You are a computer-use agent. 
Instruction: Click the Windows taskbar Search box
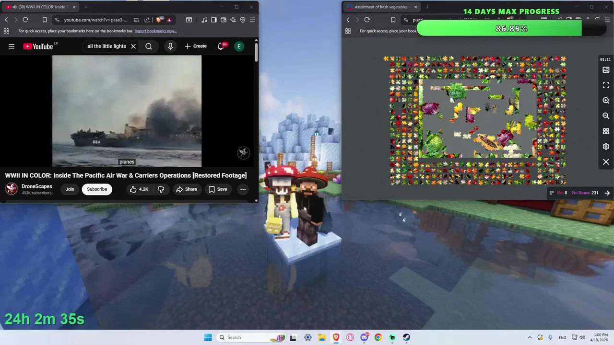pos(251,337)
